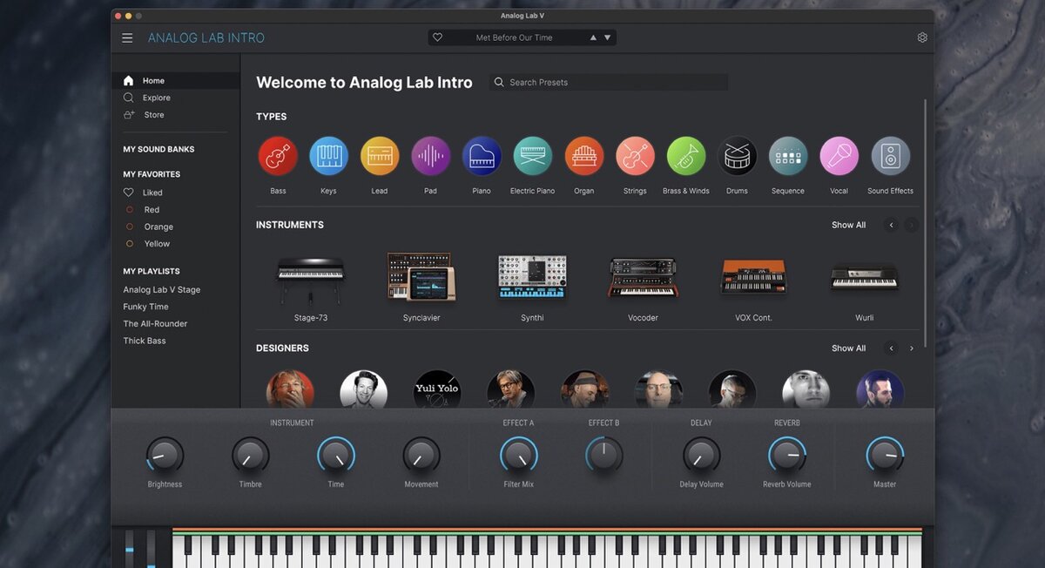
Task: Click the Reverb Volume knob
Action: 787,456
